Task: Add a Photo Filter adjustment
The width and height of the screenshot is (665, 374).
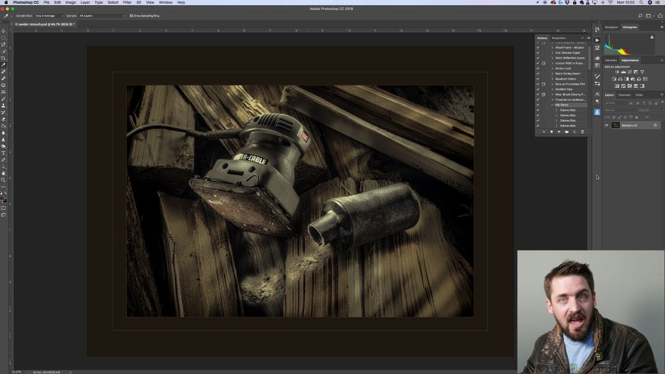Action: pyautogui.click(x=633, y=79)
